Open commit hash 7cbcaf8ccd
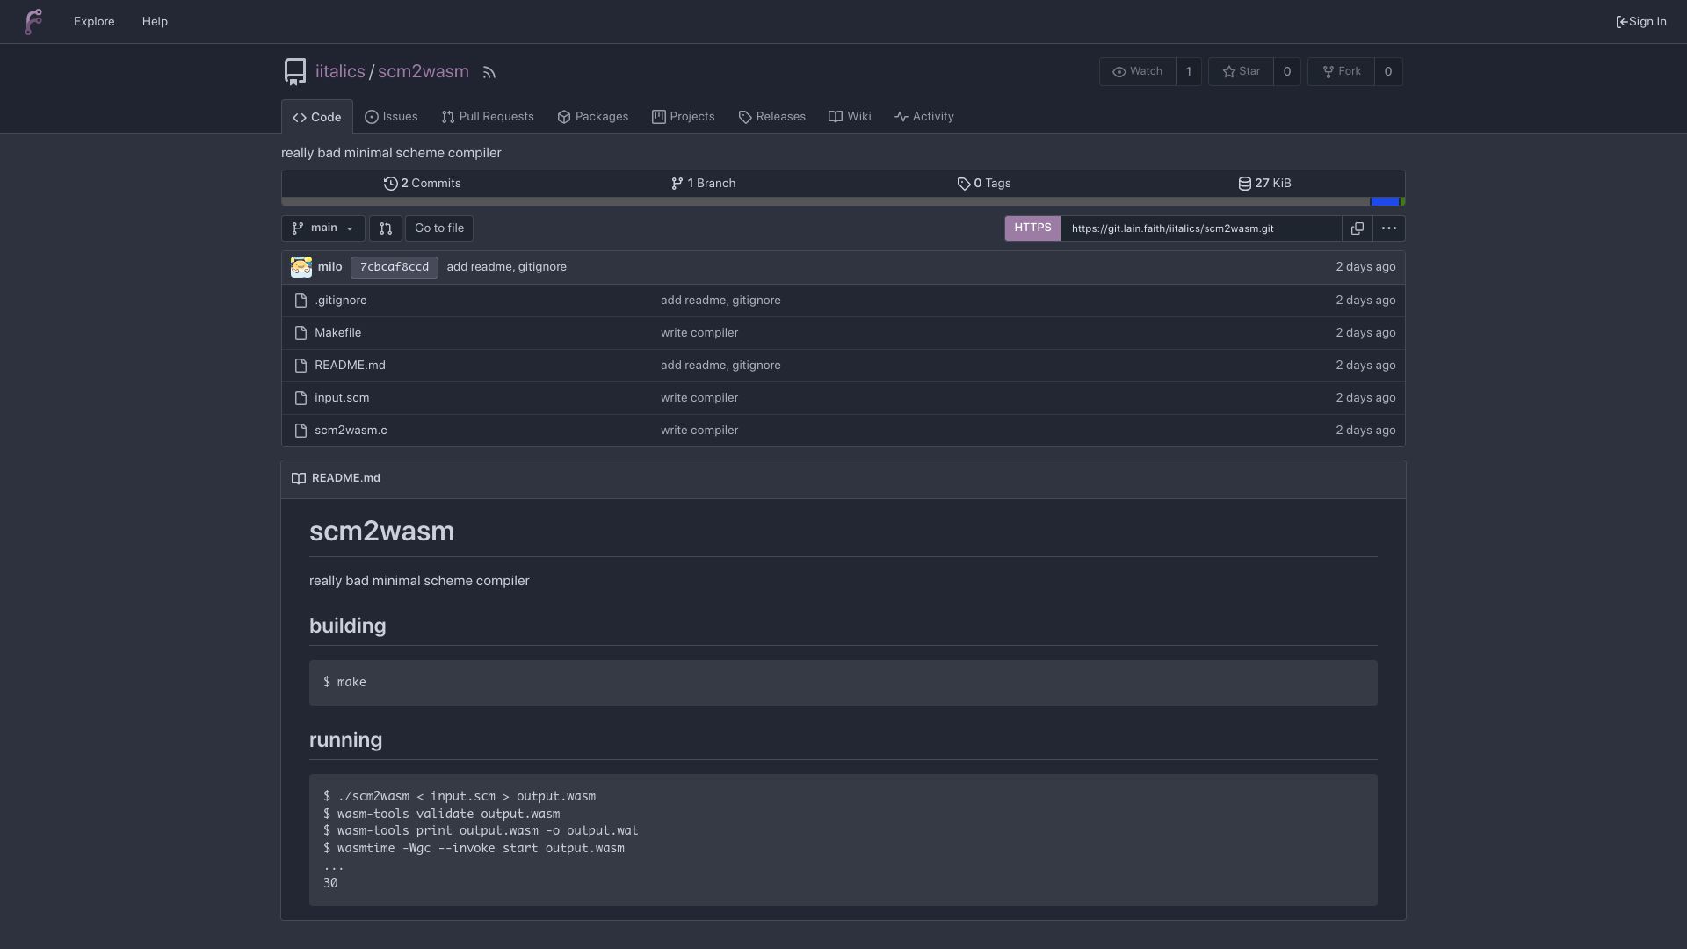 pyautogui.click(x=395, y=267)
